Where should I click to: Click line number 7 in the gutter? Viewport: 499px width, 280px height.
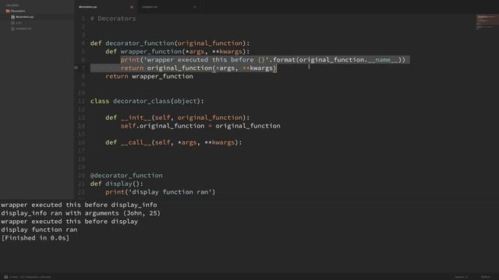tap(83, 68)
